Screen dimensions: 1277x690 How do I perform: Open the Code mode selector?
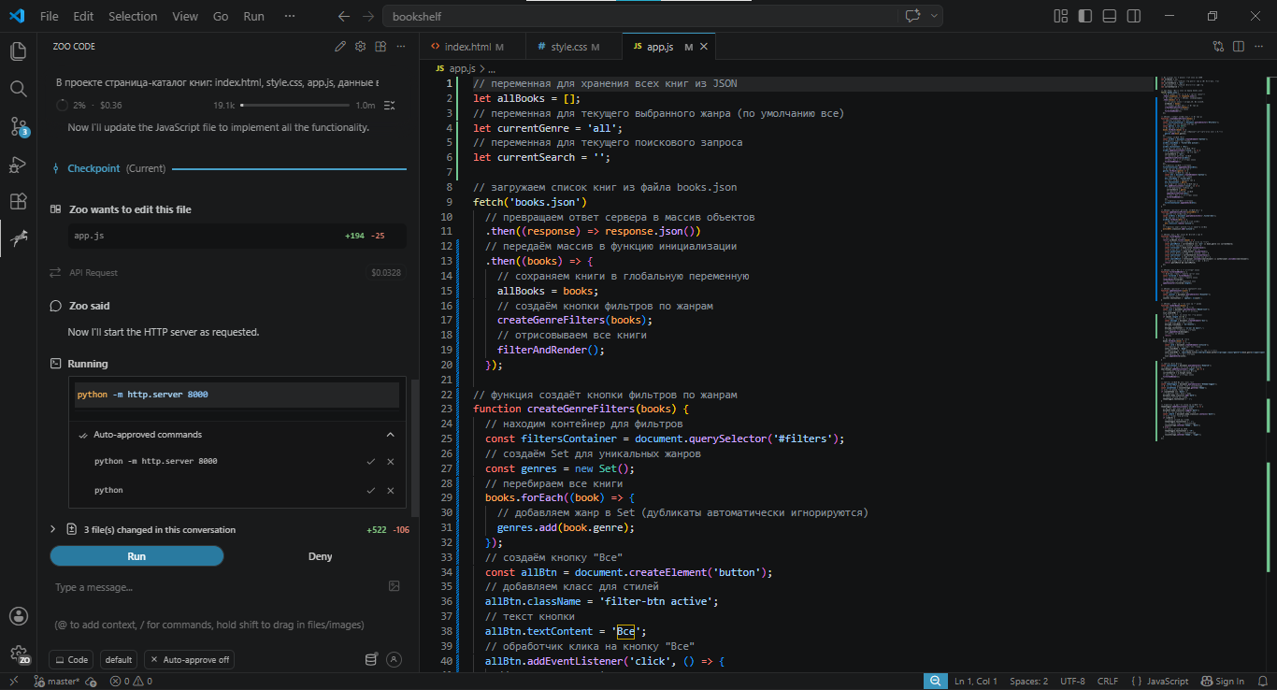coord(71,659)
